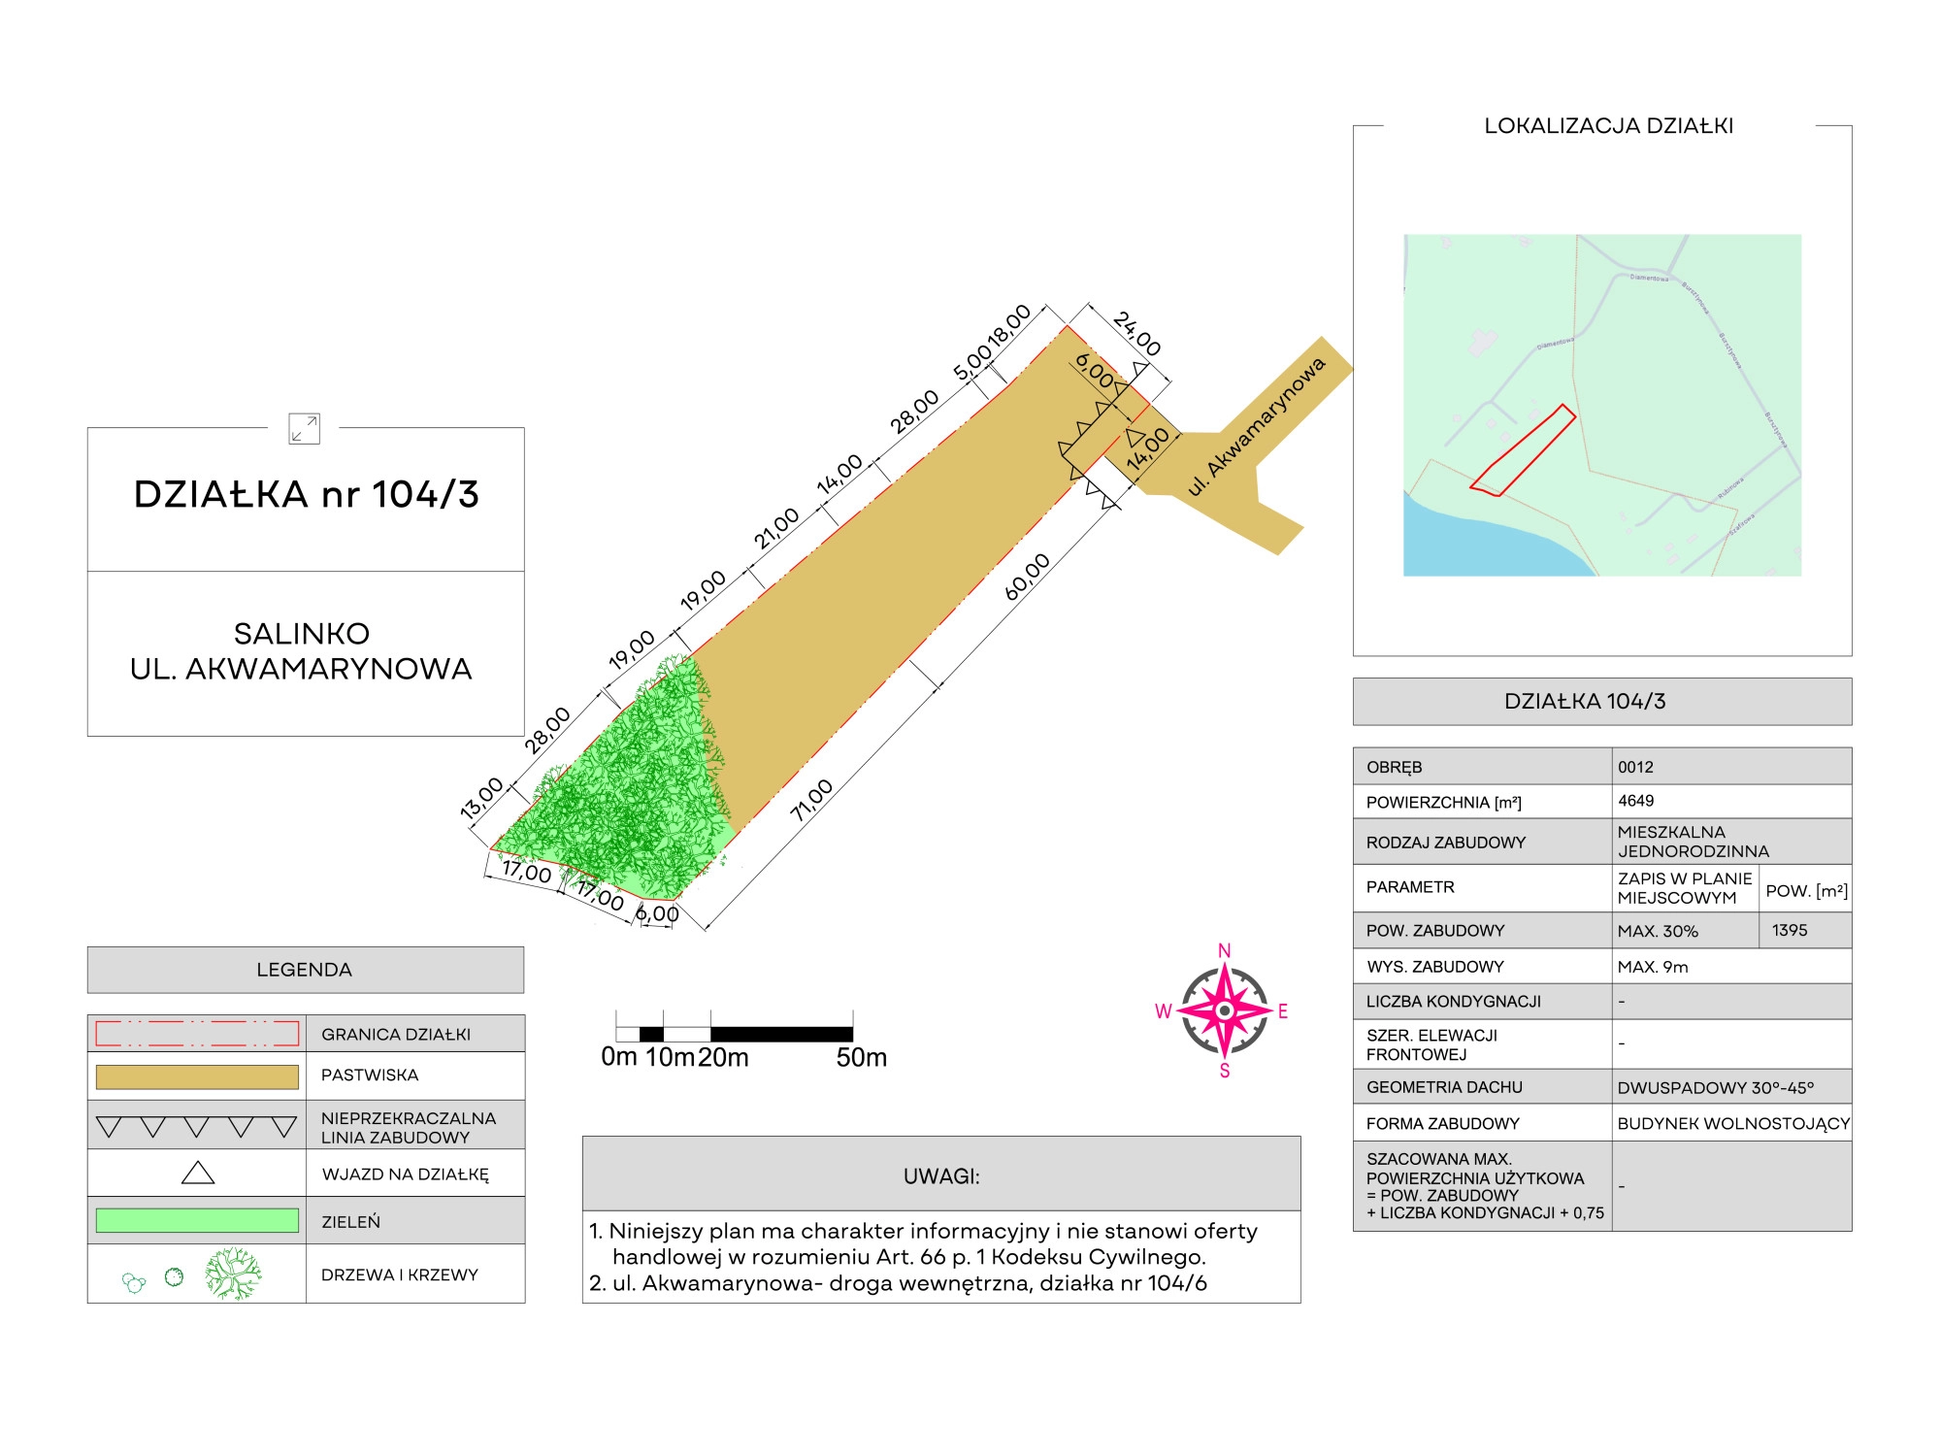Click the LEGENDA header bar

305,970
